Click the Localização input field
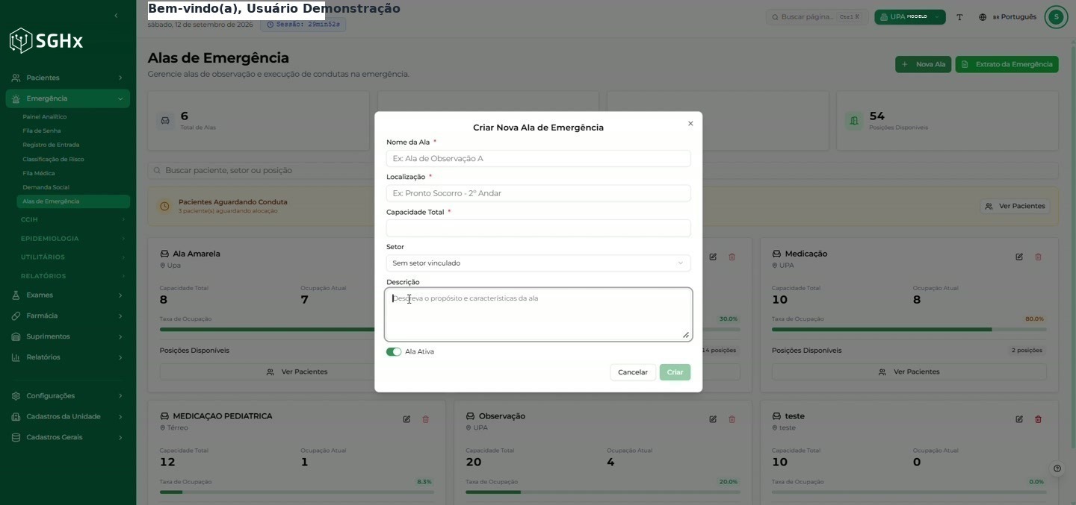Image resolution: width=1076 pixels, height=505 pixels. click(538, 193)
